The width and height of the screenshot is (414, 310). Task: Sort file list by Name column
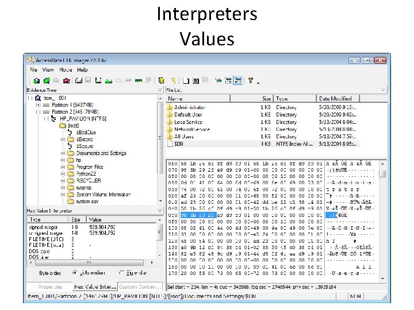(198, 99)
